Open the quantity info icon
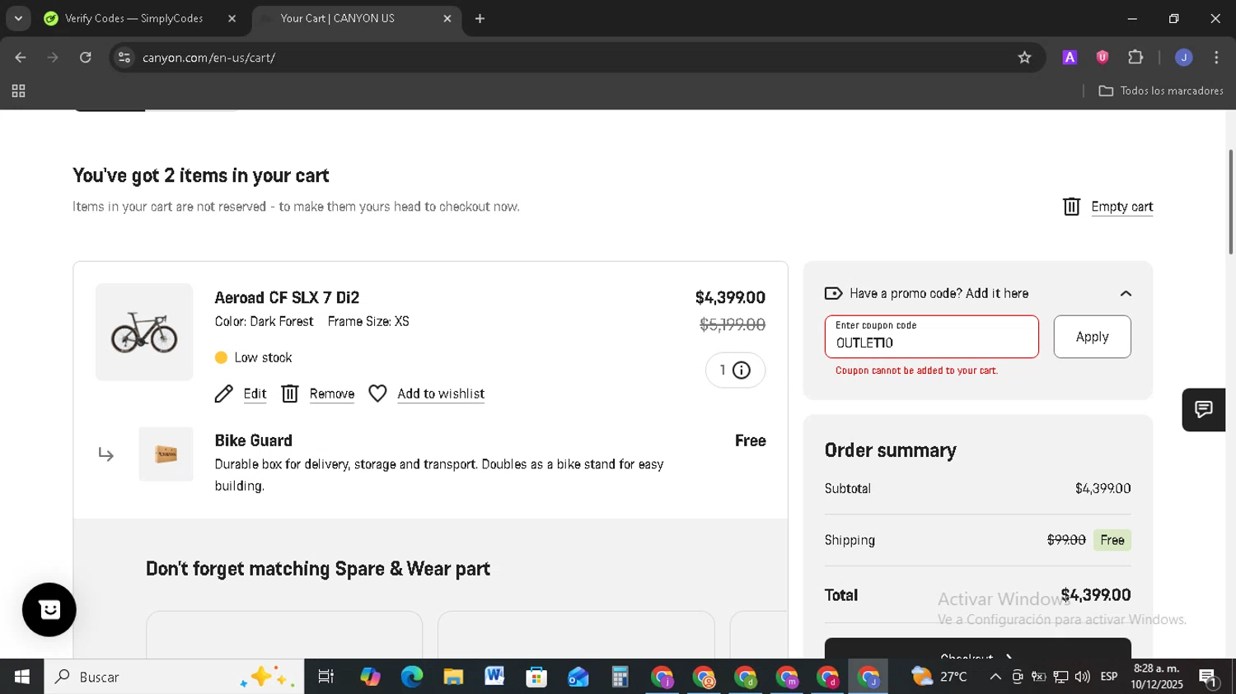 click(742, 370)
